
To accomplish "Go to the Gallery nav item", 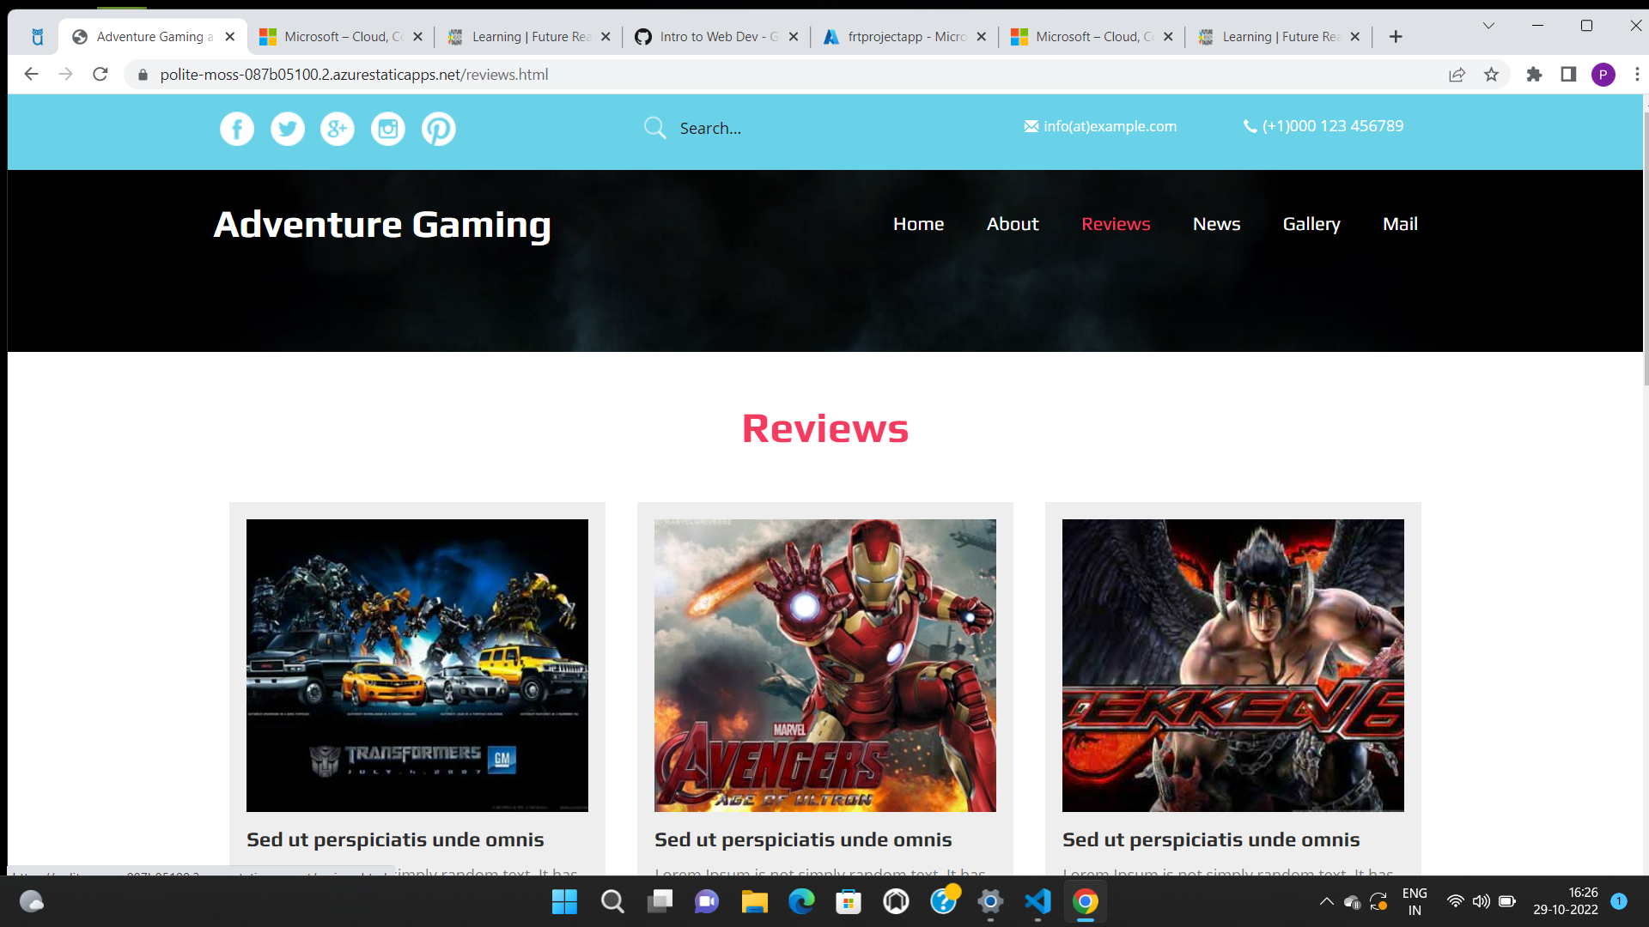I will 1311,224.
